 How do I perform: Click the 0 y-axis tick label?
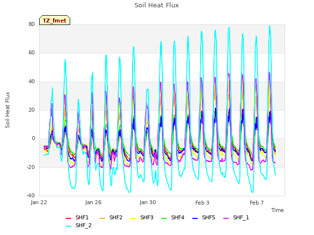(33, 139)
